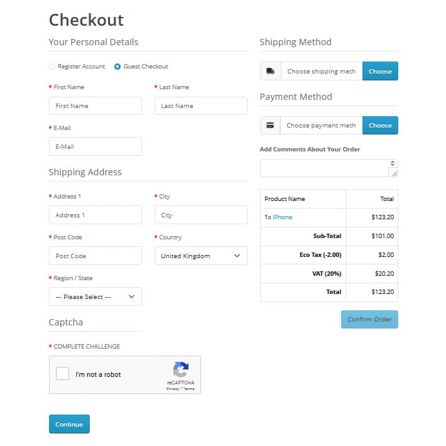Select the Guest Checkout radio button
Image resolution: width=446 pixels, height=446 pixels.
pos(117,67)
